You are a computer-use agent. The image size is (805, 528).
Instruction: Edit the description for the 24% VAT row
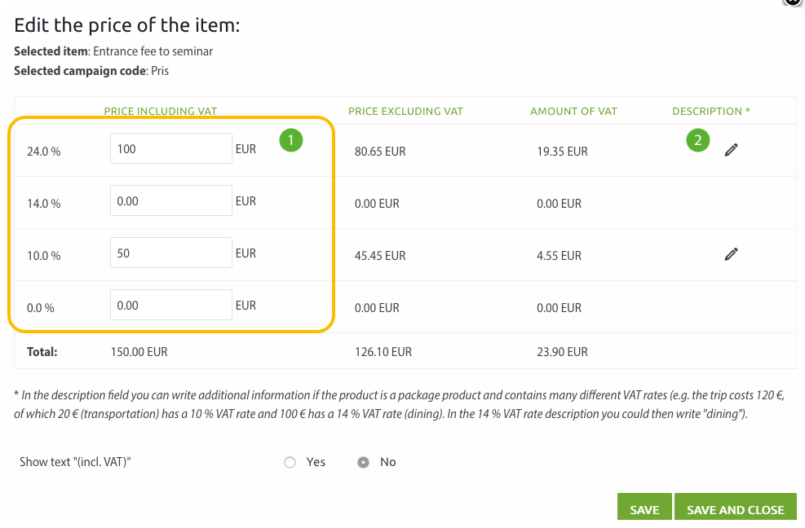point(731,149)
